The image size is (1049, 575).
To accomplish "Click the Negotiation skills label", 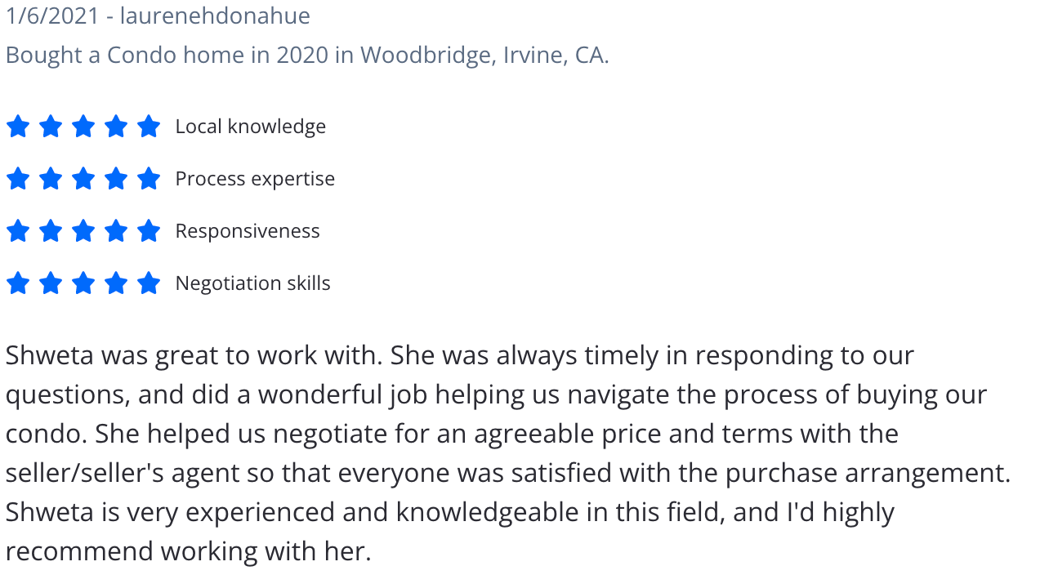I will point(252,283).
